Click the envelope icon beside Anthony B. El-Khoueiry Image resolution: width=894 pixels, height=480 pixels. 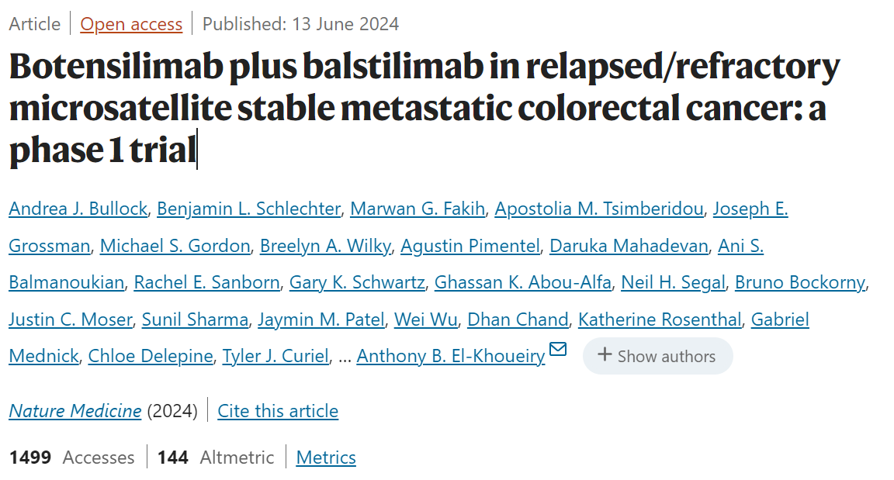tap(558, 348)
